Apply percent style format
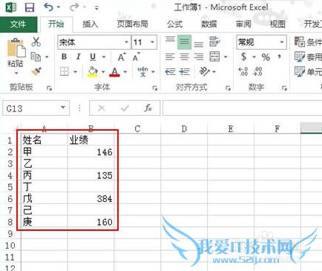The height and width of the screenshot is (271, 322). pyautogui.click(x=266, y=57)
